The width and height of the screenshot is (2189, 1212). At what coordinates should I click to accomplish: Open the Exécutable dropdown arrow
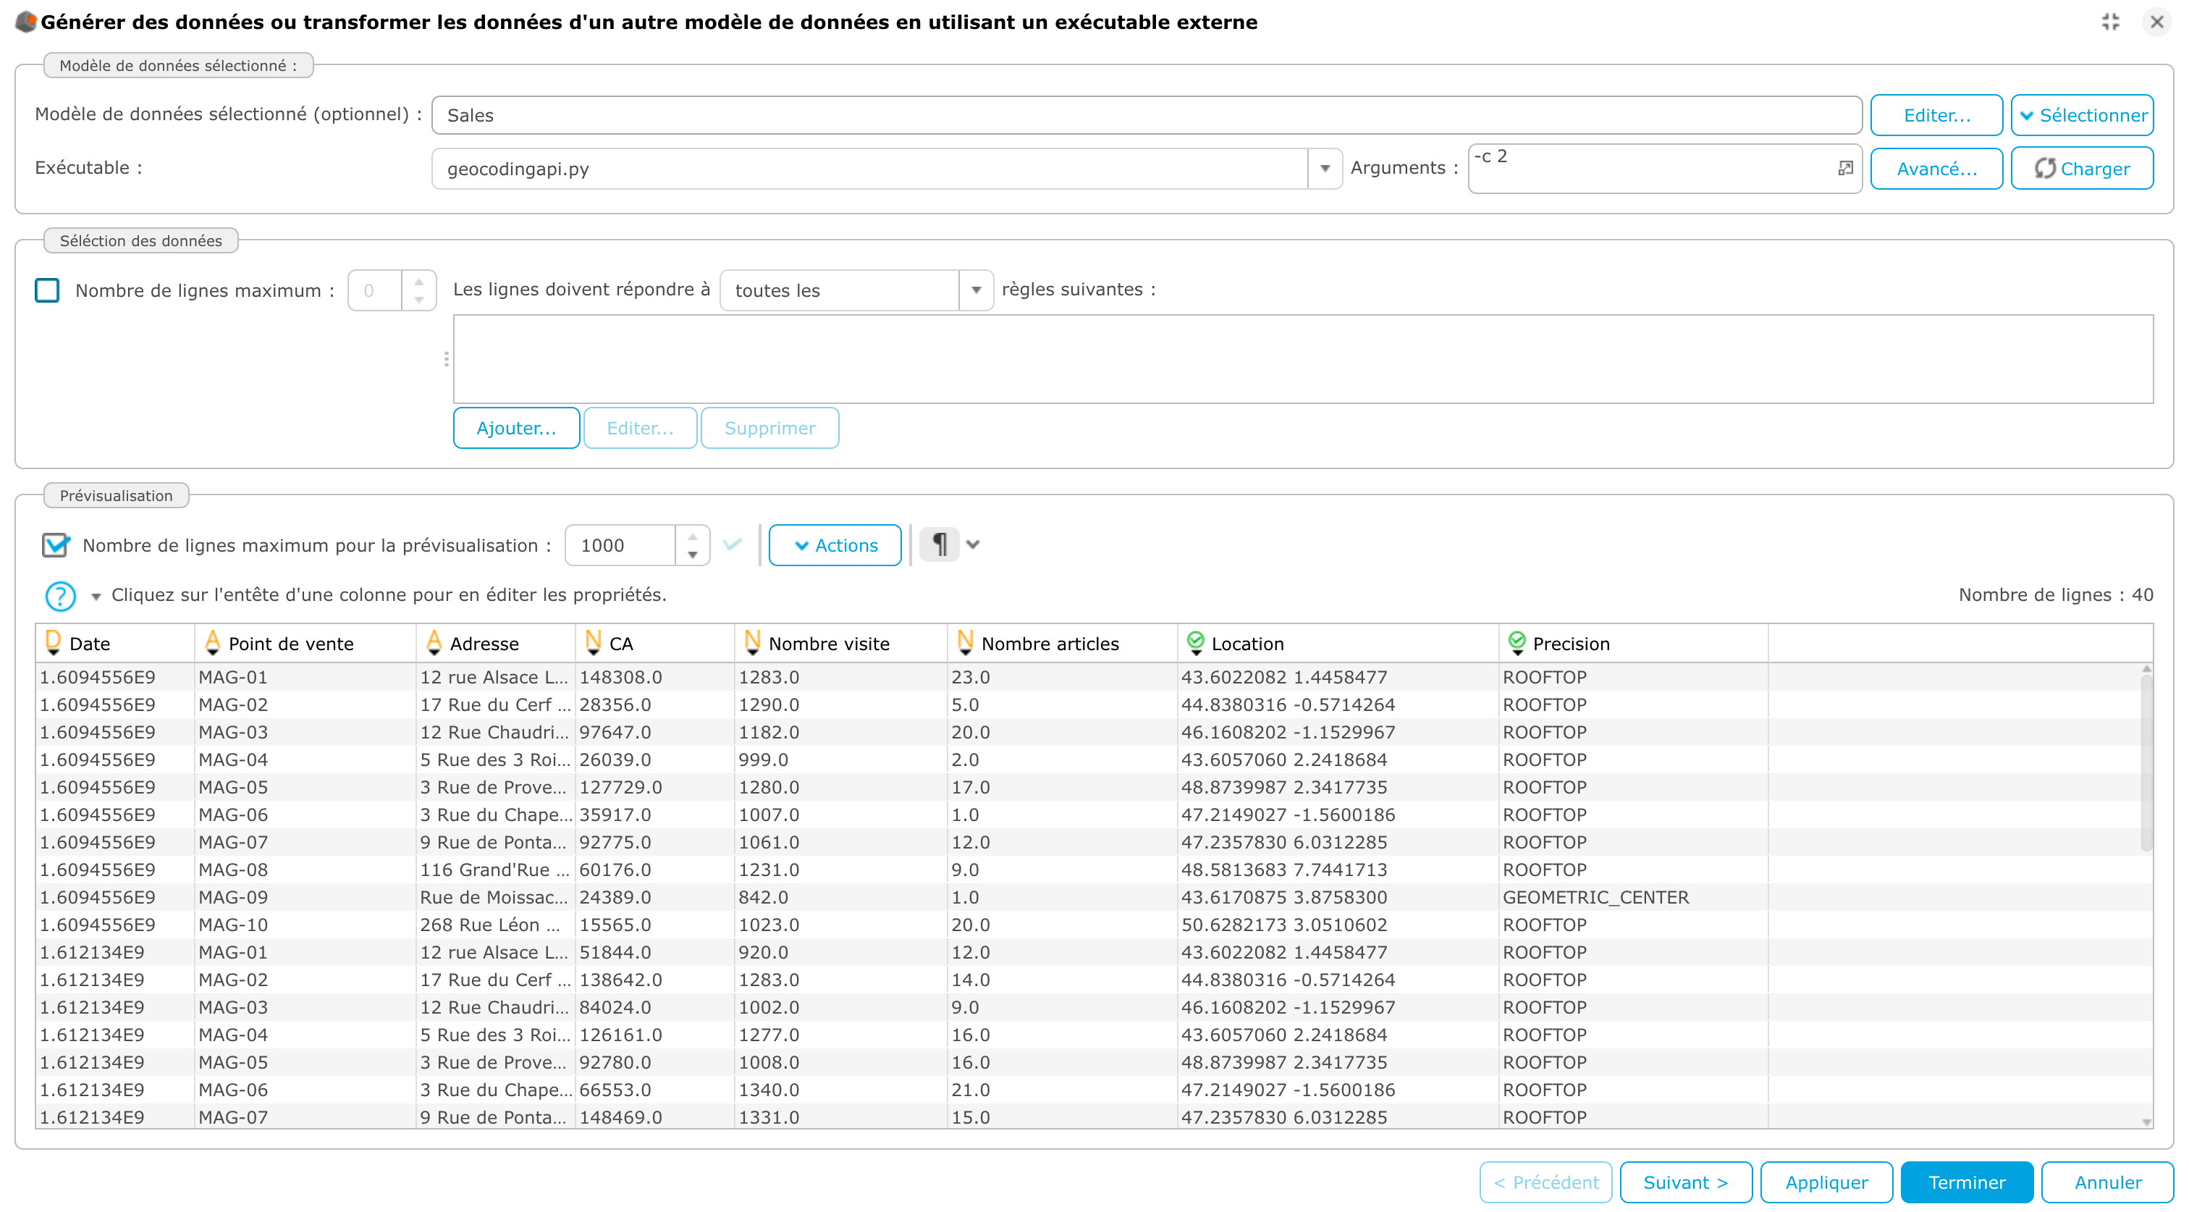coord(1325,168)
